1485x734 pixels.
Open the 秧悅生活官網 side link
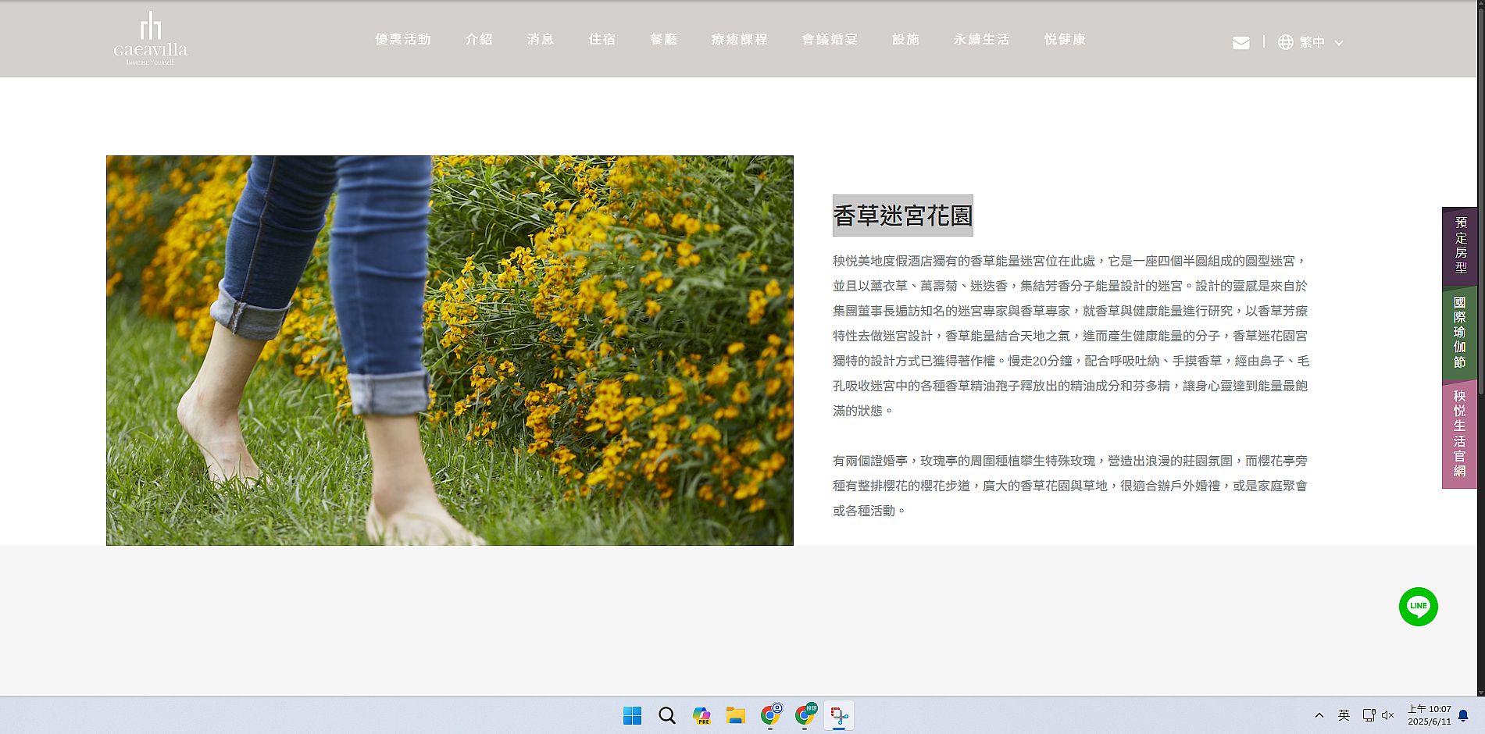pos(1459,434)
